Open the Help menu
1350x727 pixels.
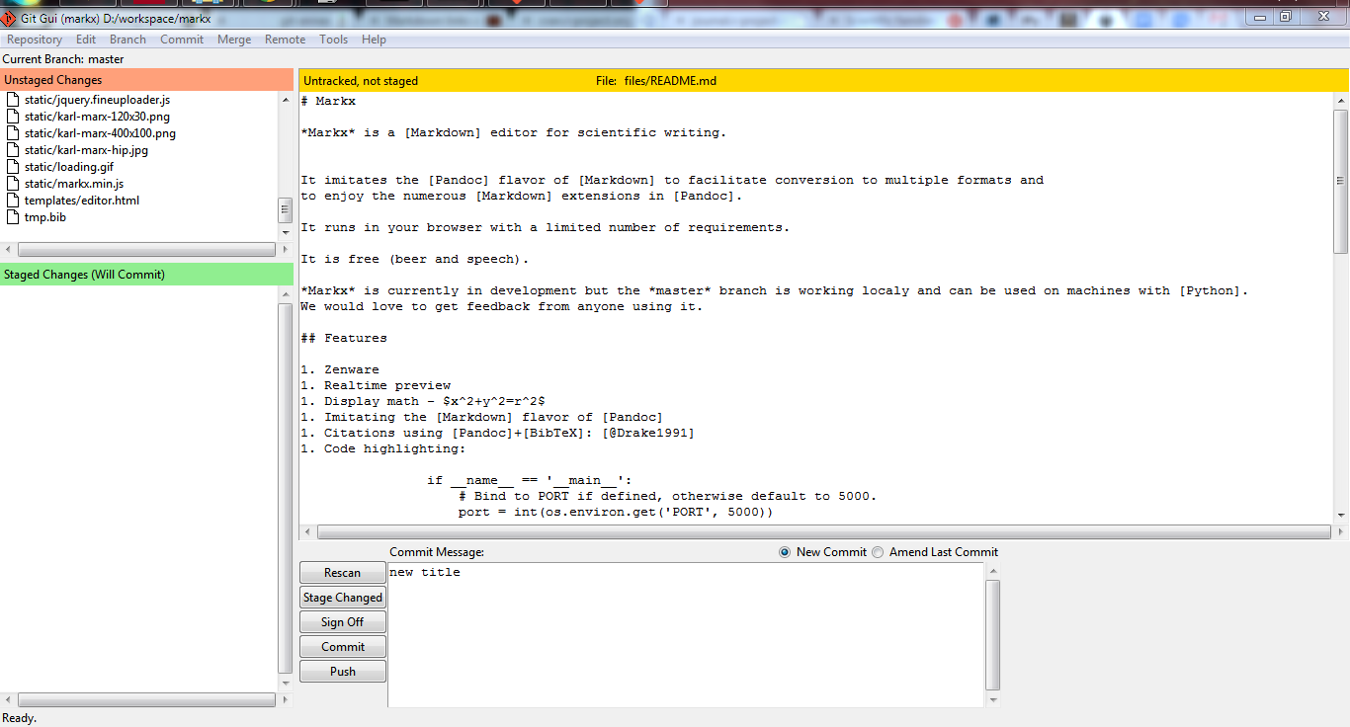point(374,40)
